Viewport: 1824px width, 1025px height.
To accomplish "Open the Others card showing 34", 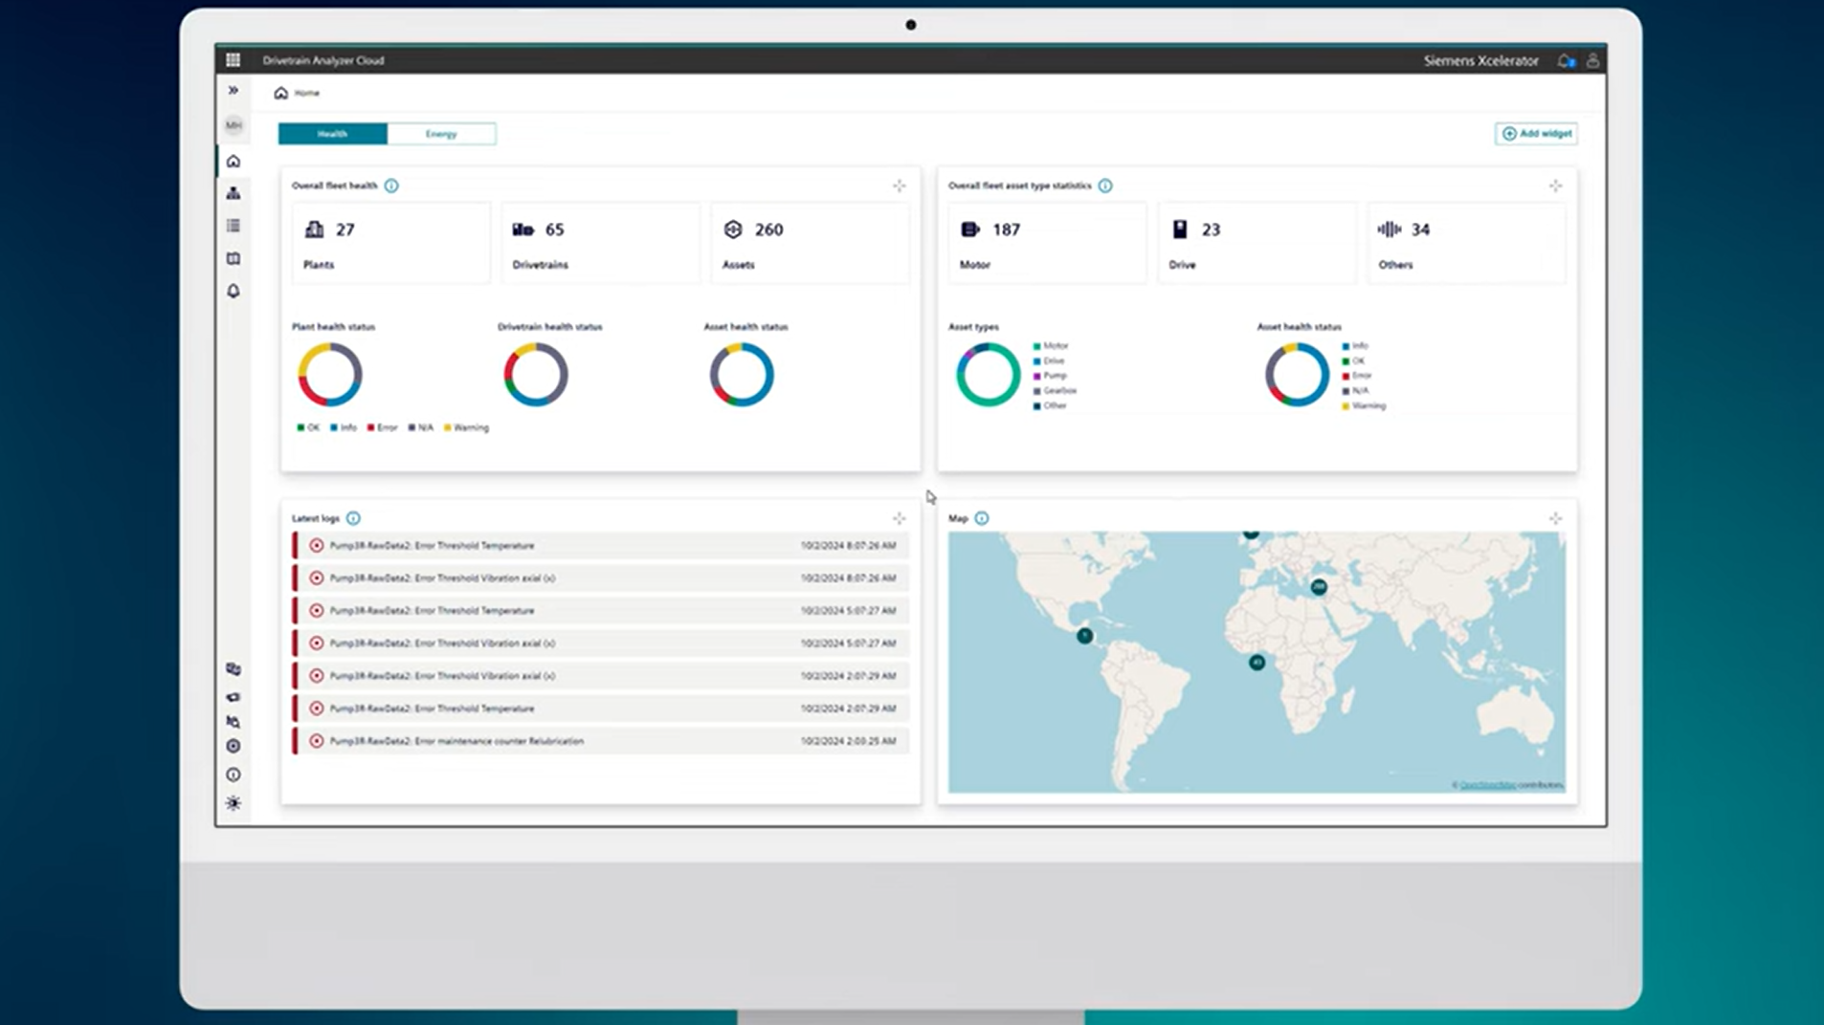I will coord(1466,243).
